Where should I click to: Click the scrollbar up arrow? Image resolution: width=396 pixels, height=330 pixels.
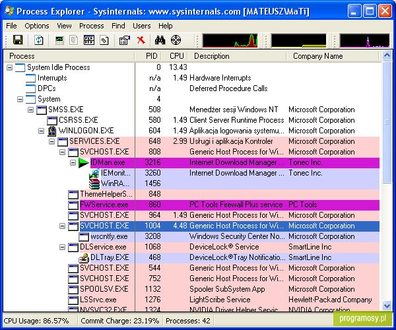point(387,55)
